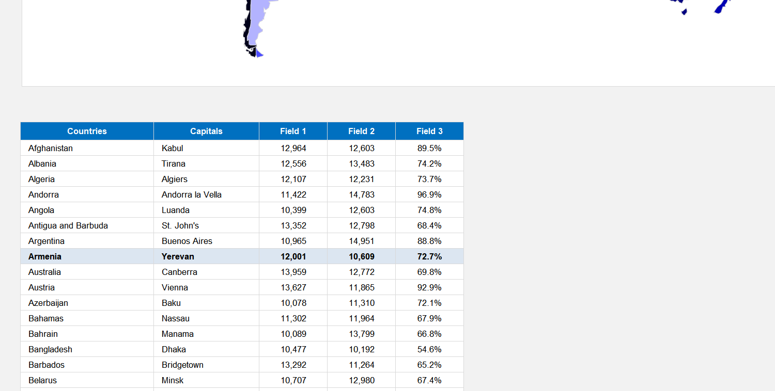
Task: Select the highlighted Armenia row
Action: point(87,256)
